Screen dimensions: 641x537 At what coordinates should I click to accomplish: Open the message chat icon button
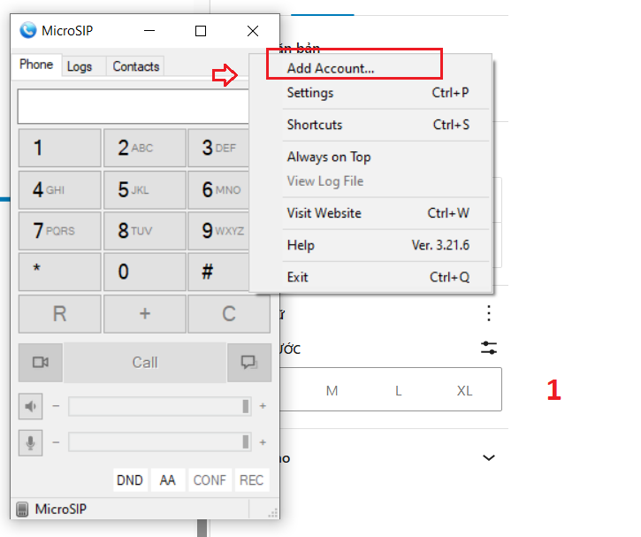tap(249, 363)
